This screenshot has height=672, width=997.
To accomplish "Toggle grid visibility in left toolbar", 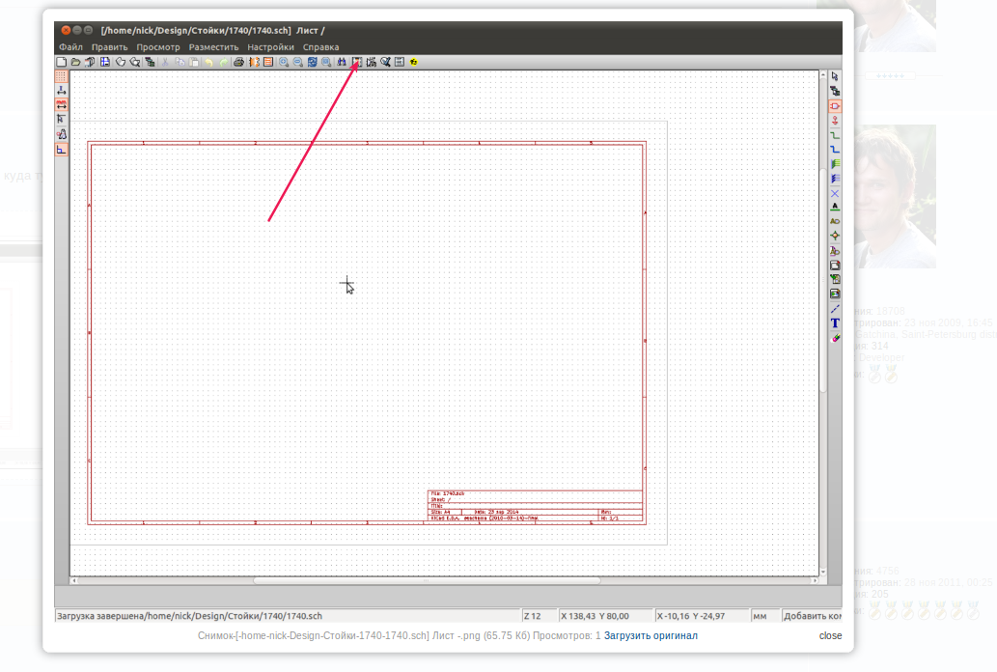I will pyautogui.click(x=61, y=75).
